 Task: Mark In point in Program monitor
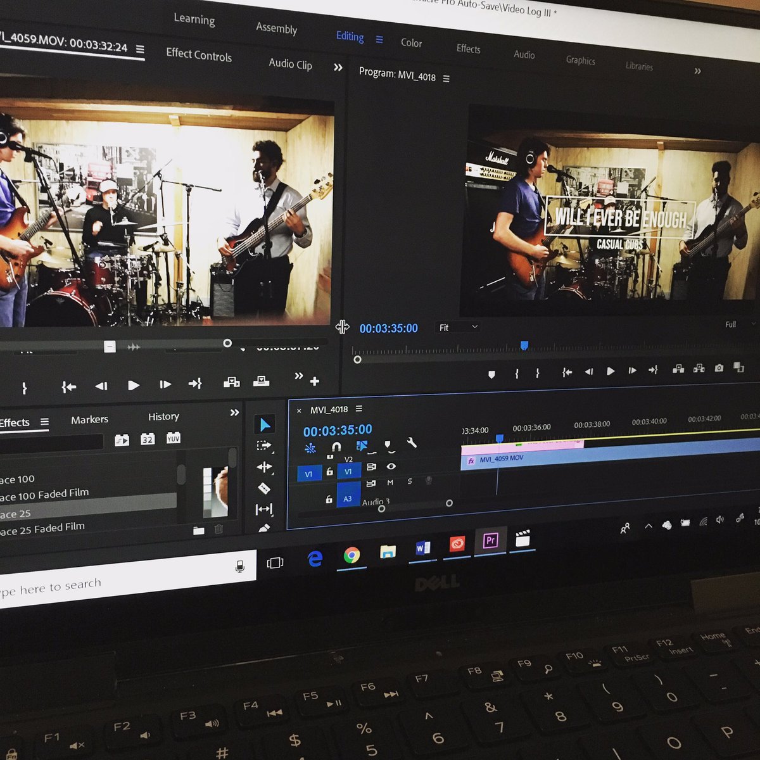pos(517,374)
